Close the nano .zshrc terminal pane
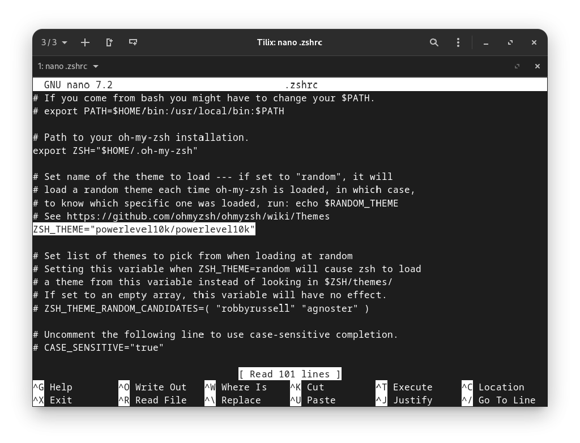This screenshot has height=443, width=580. pos(538,67)
